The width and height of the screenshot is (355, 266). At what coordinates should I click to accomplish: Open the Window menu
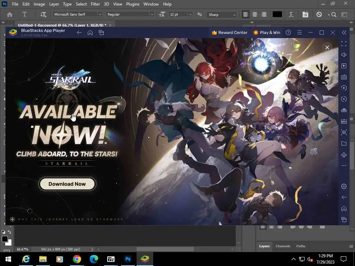point(151,4)
